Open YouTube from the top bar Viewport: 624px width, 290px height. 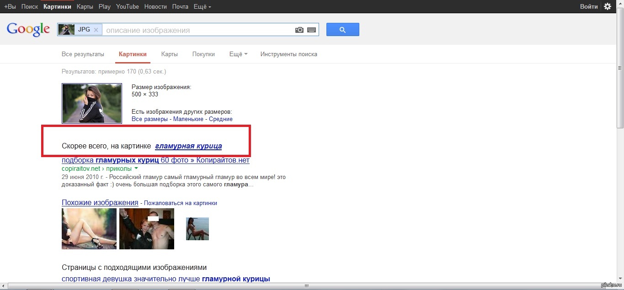point(128,6)
